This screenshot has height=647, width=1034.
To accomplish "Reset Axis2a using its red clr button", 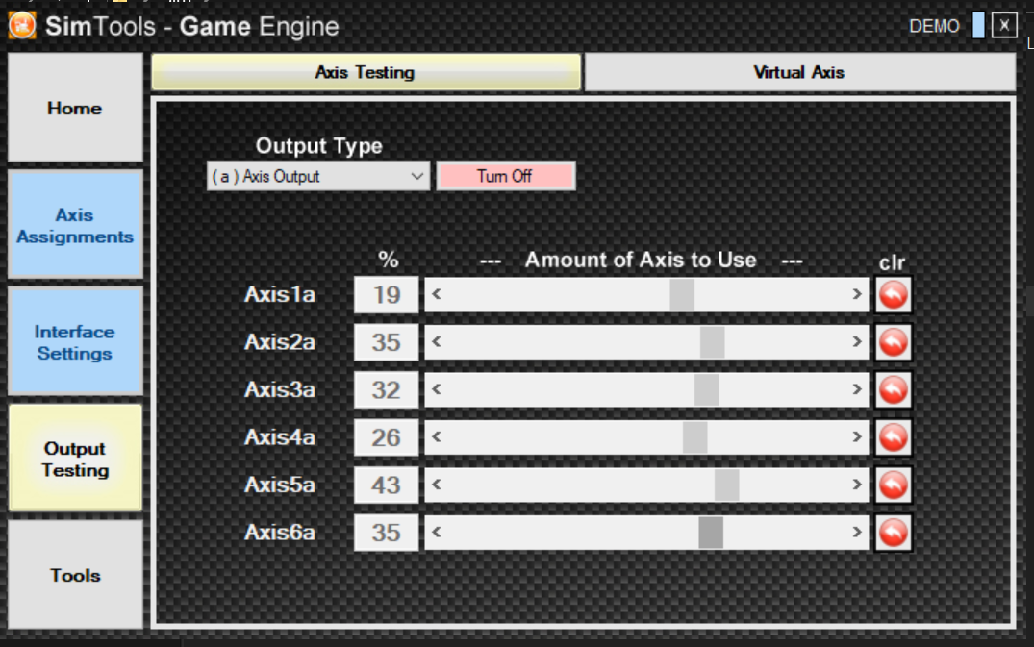I will tap(894, 342).
